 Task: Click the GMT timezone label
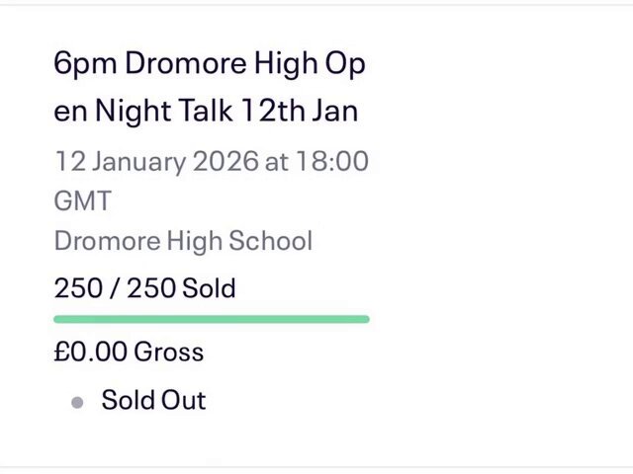coord(83,200)
